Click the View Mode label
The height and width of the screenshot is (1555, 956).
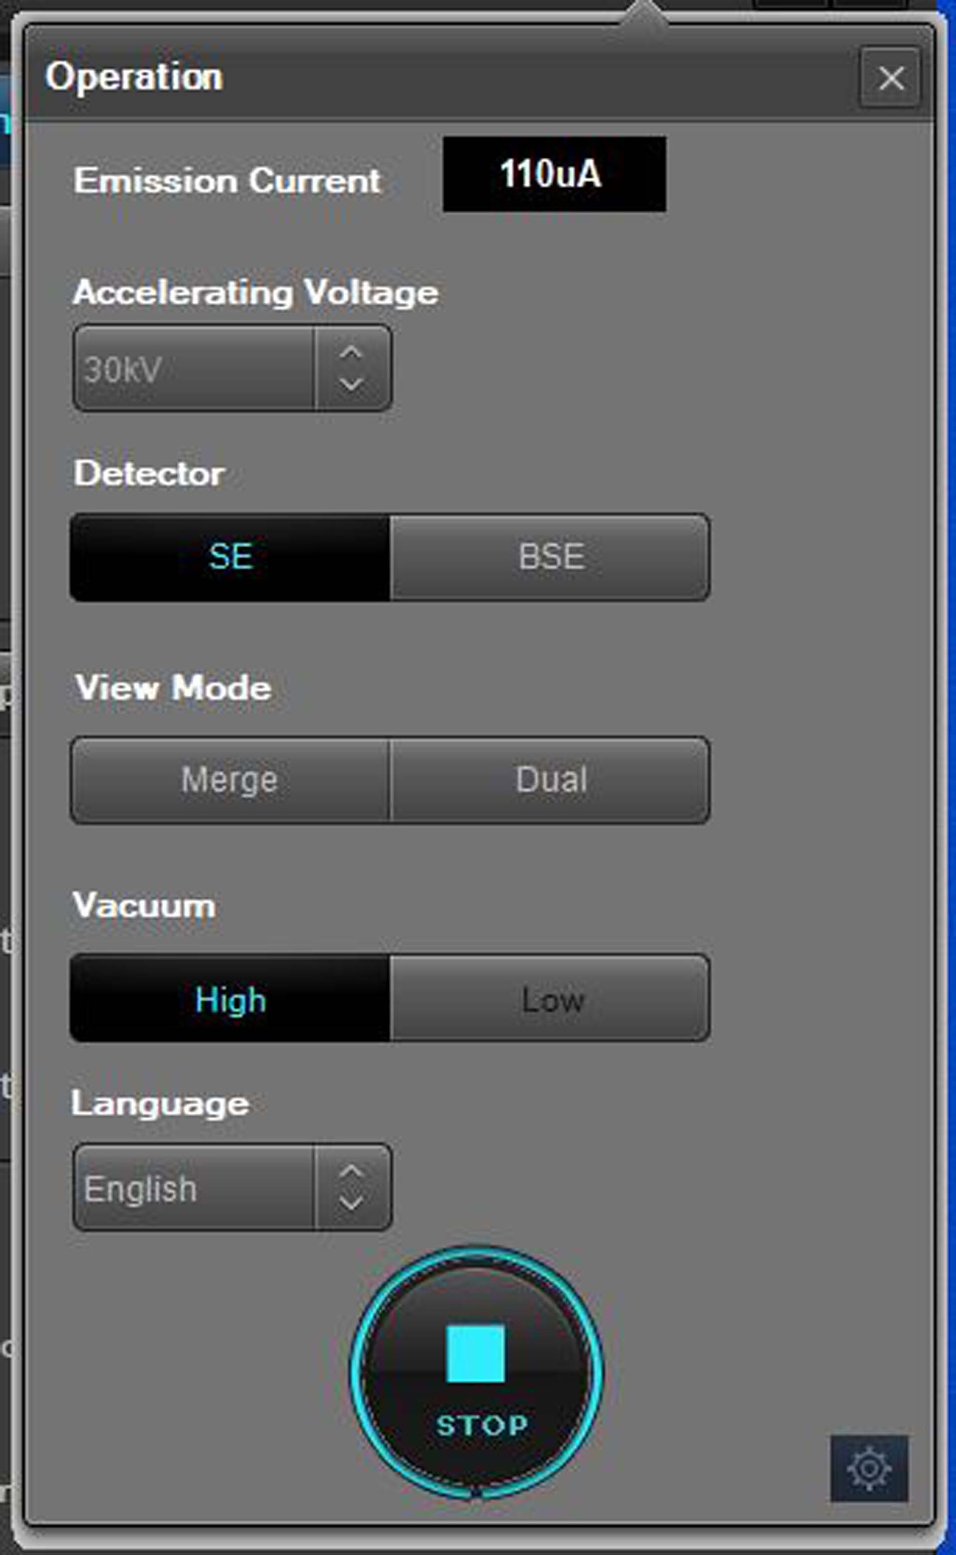[x=173, y=687]
